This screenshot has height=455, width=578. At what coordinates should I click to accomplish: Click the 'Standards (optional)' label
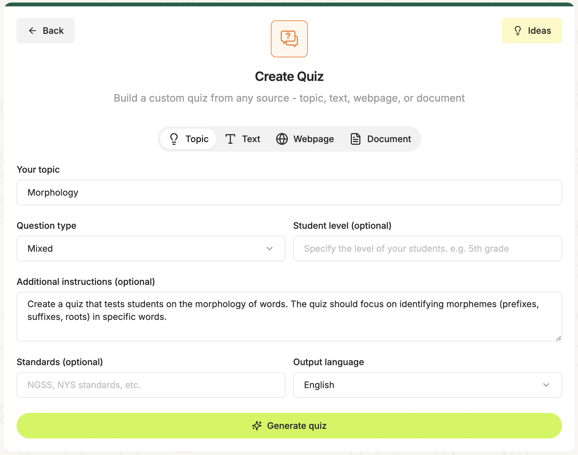point(60,362)
